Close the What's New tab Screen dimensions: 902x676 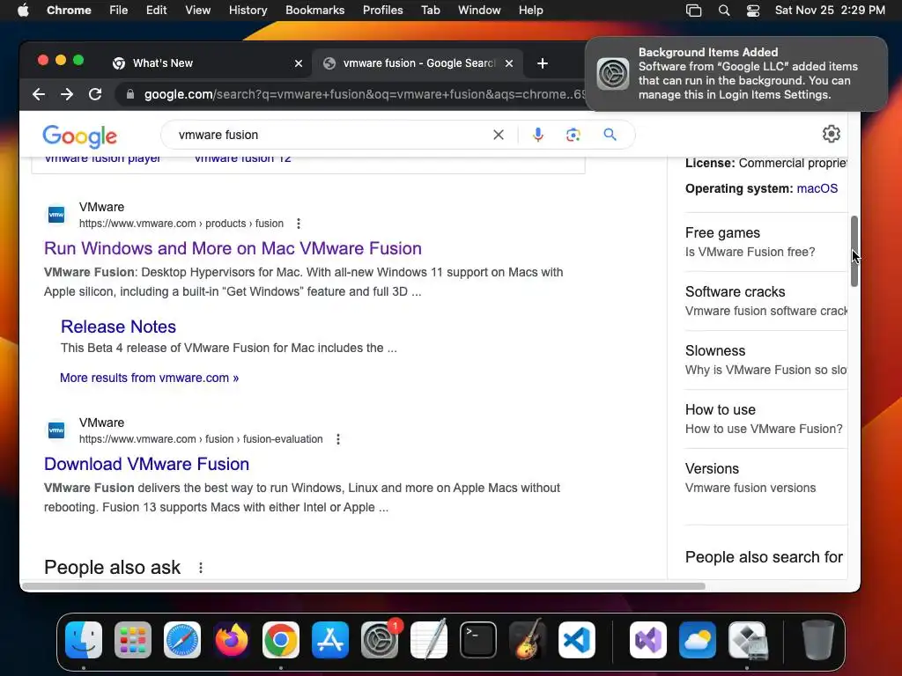pyautogui.click(x=299, y=63)
